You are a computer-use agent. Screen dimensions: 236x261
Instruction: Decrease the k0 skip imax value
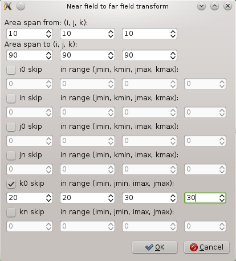click(173, 200)
